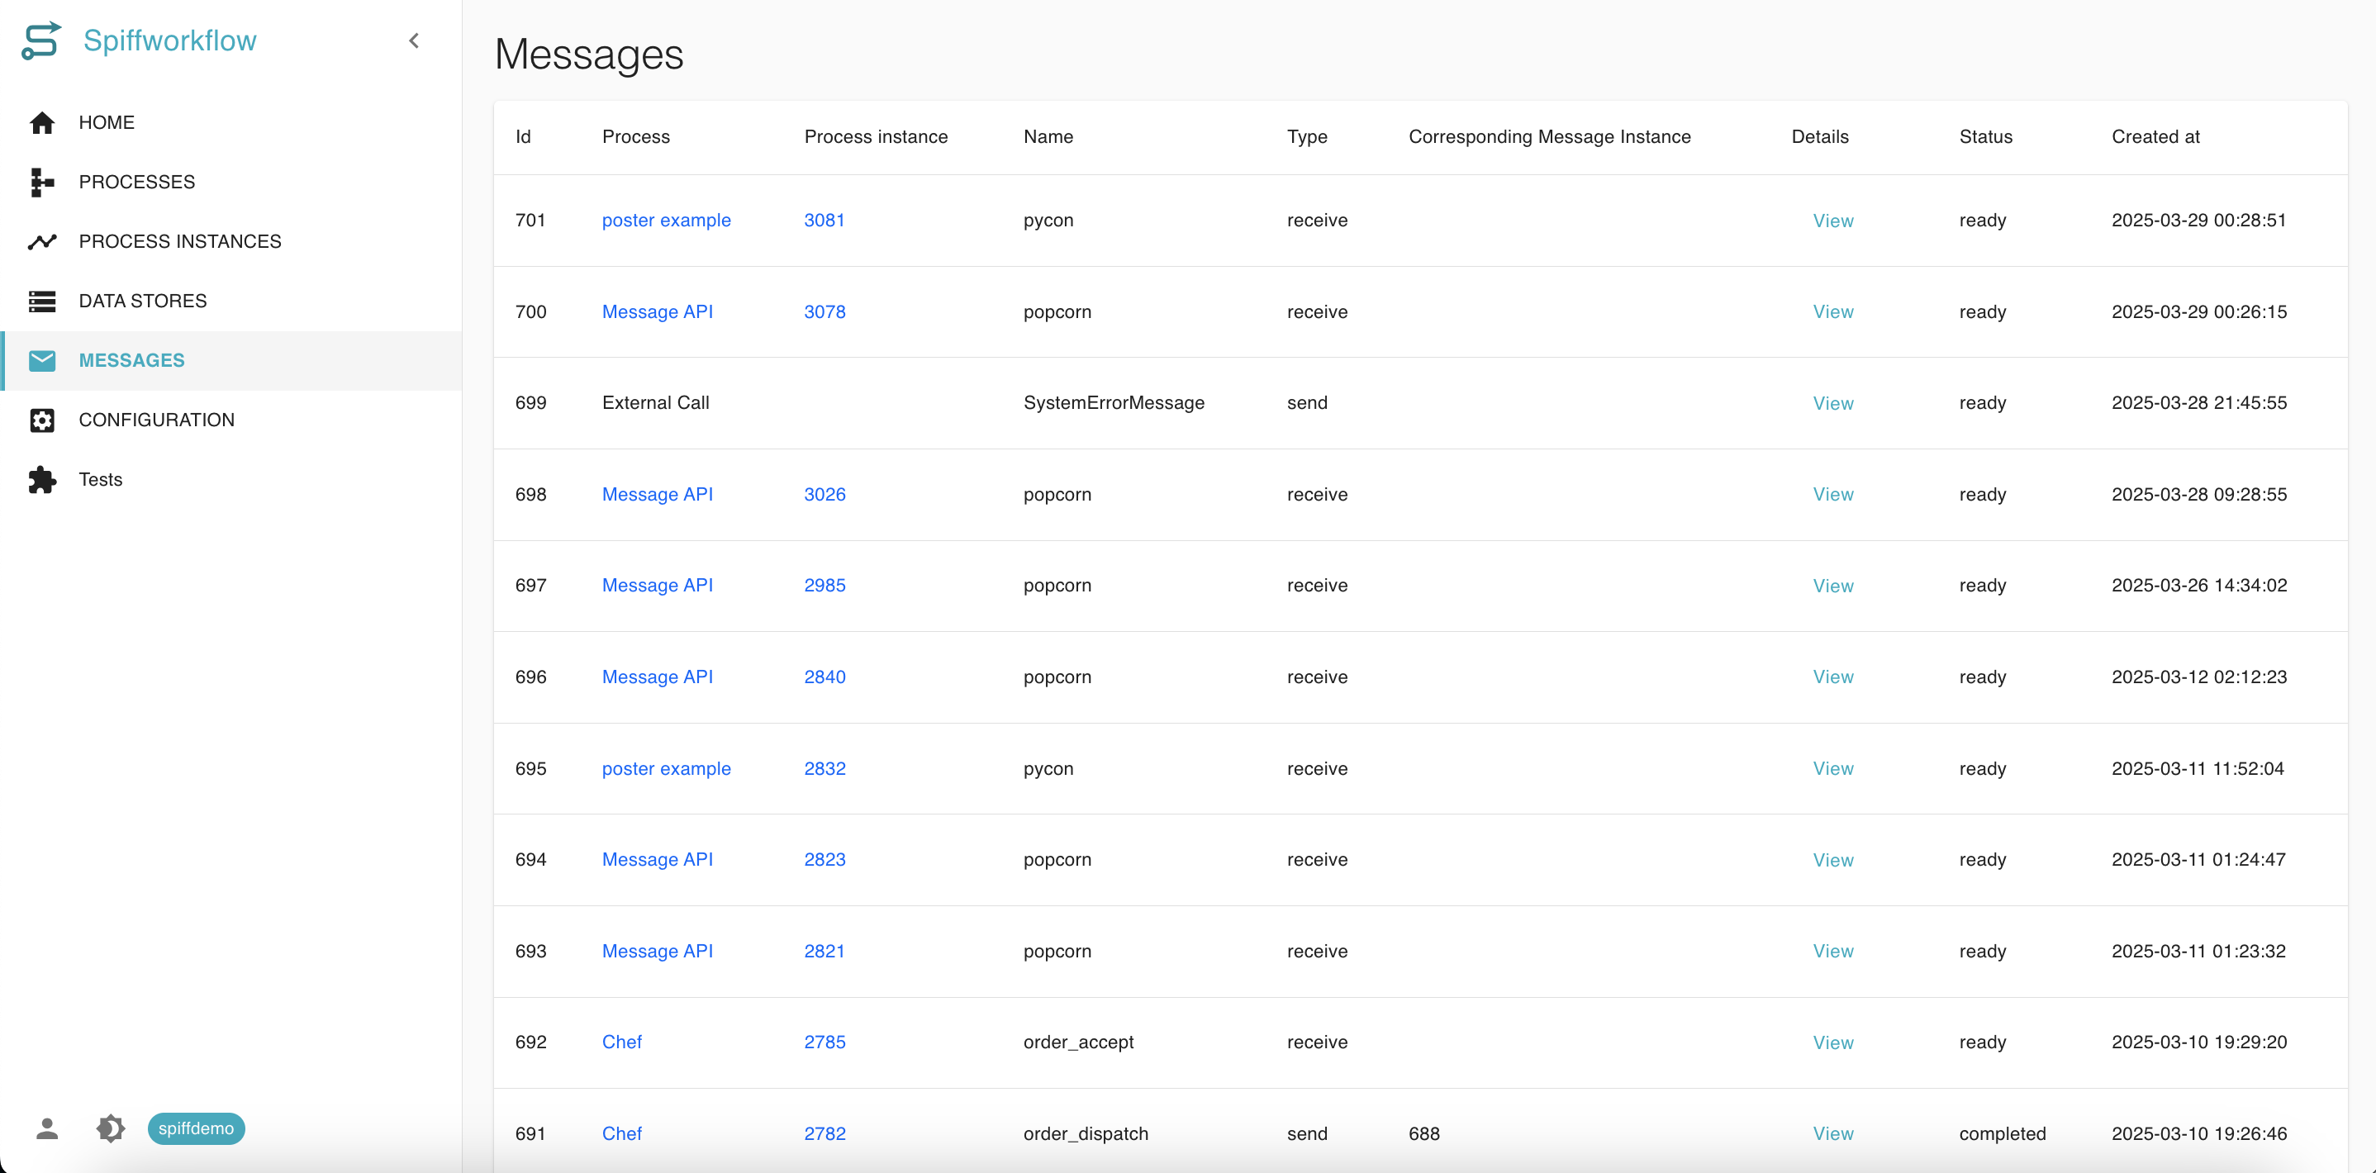
Task: Open poster example process for message 701
Action: [666, 221]
